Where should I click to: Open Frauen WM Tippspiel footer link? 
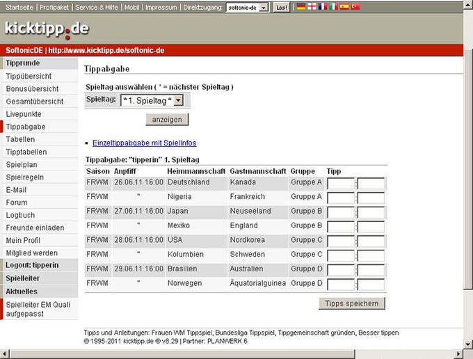182,333
